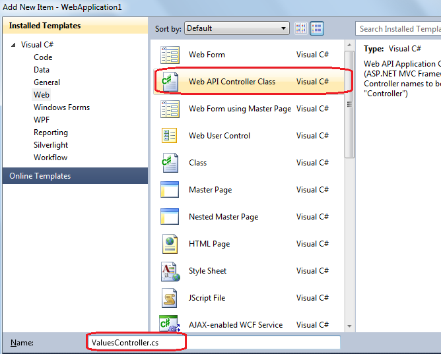Switch to small icons view

301,28
